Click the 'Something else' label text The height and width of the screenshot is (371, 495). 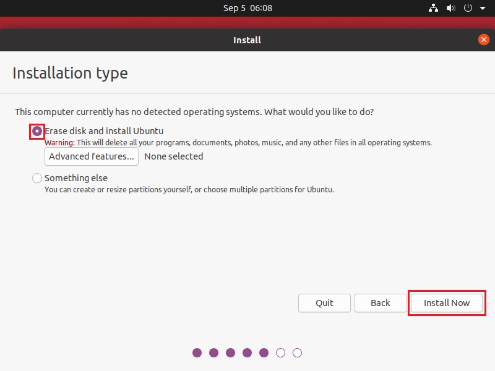click(76, 178)
